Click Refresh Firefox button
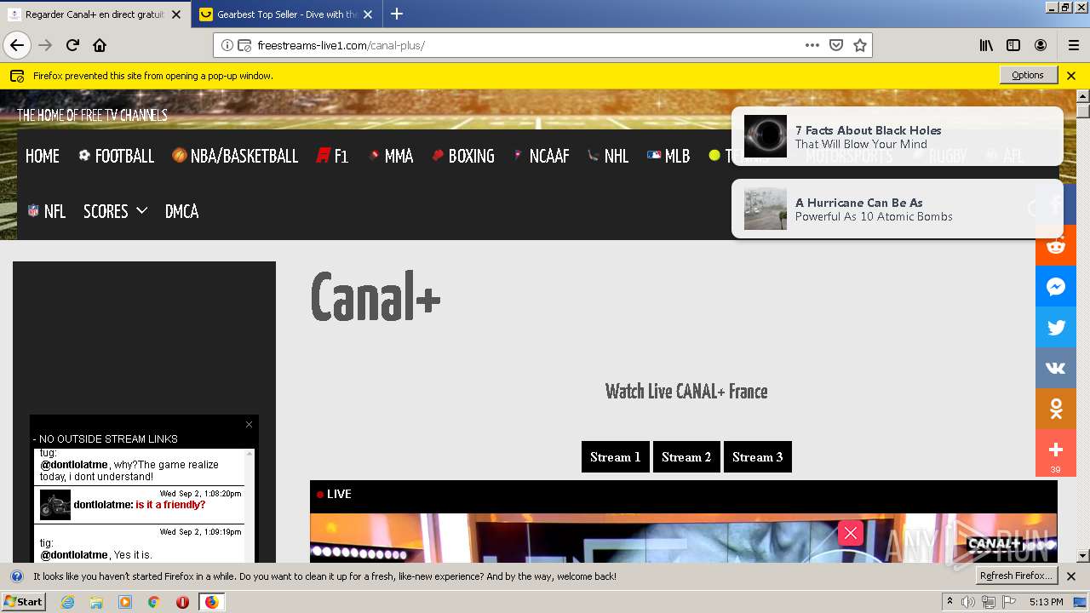 coord(1016,576)
